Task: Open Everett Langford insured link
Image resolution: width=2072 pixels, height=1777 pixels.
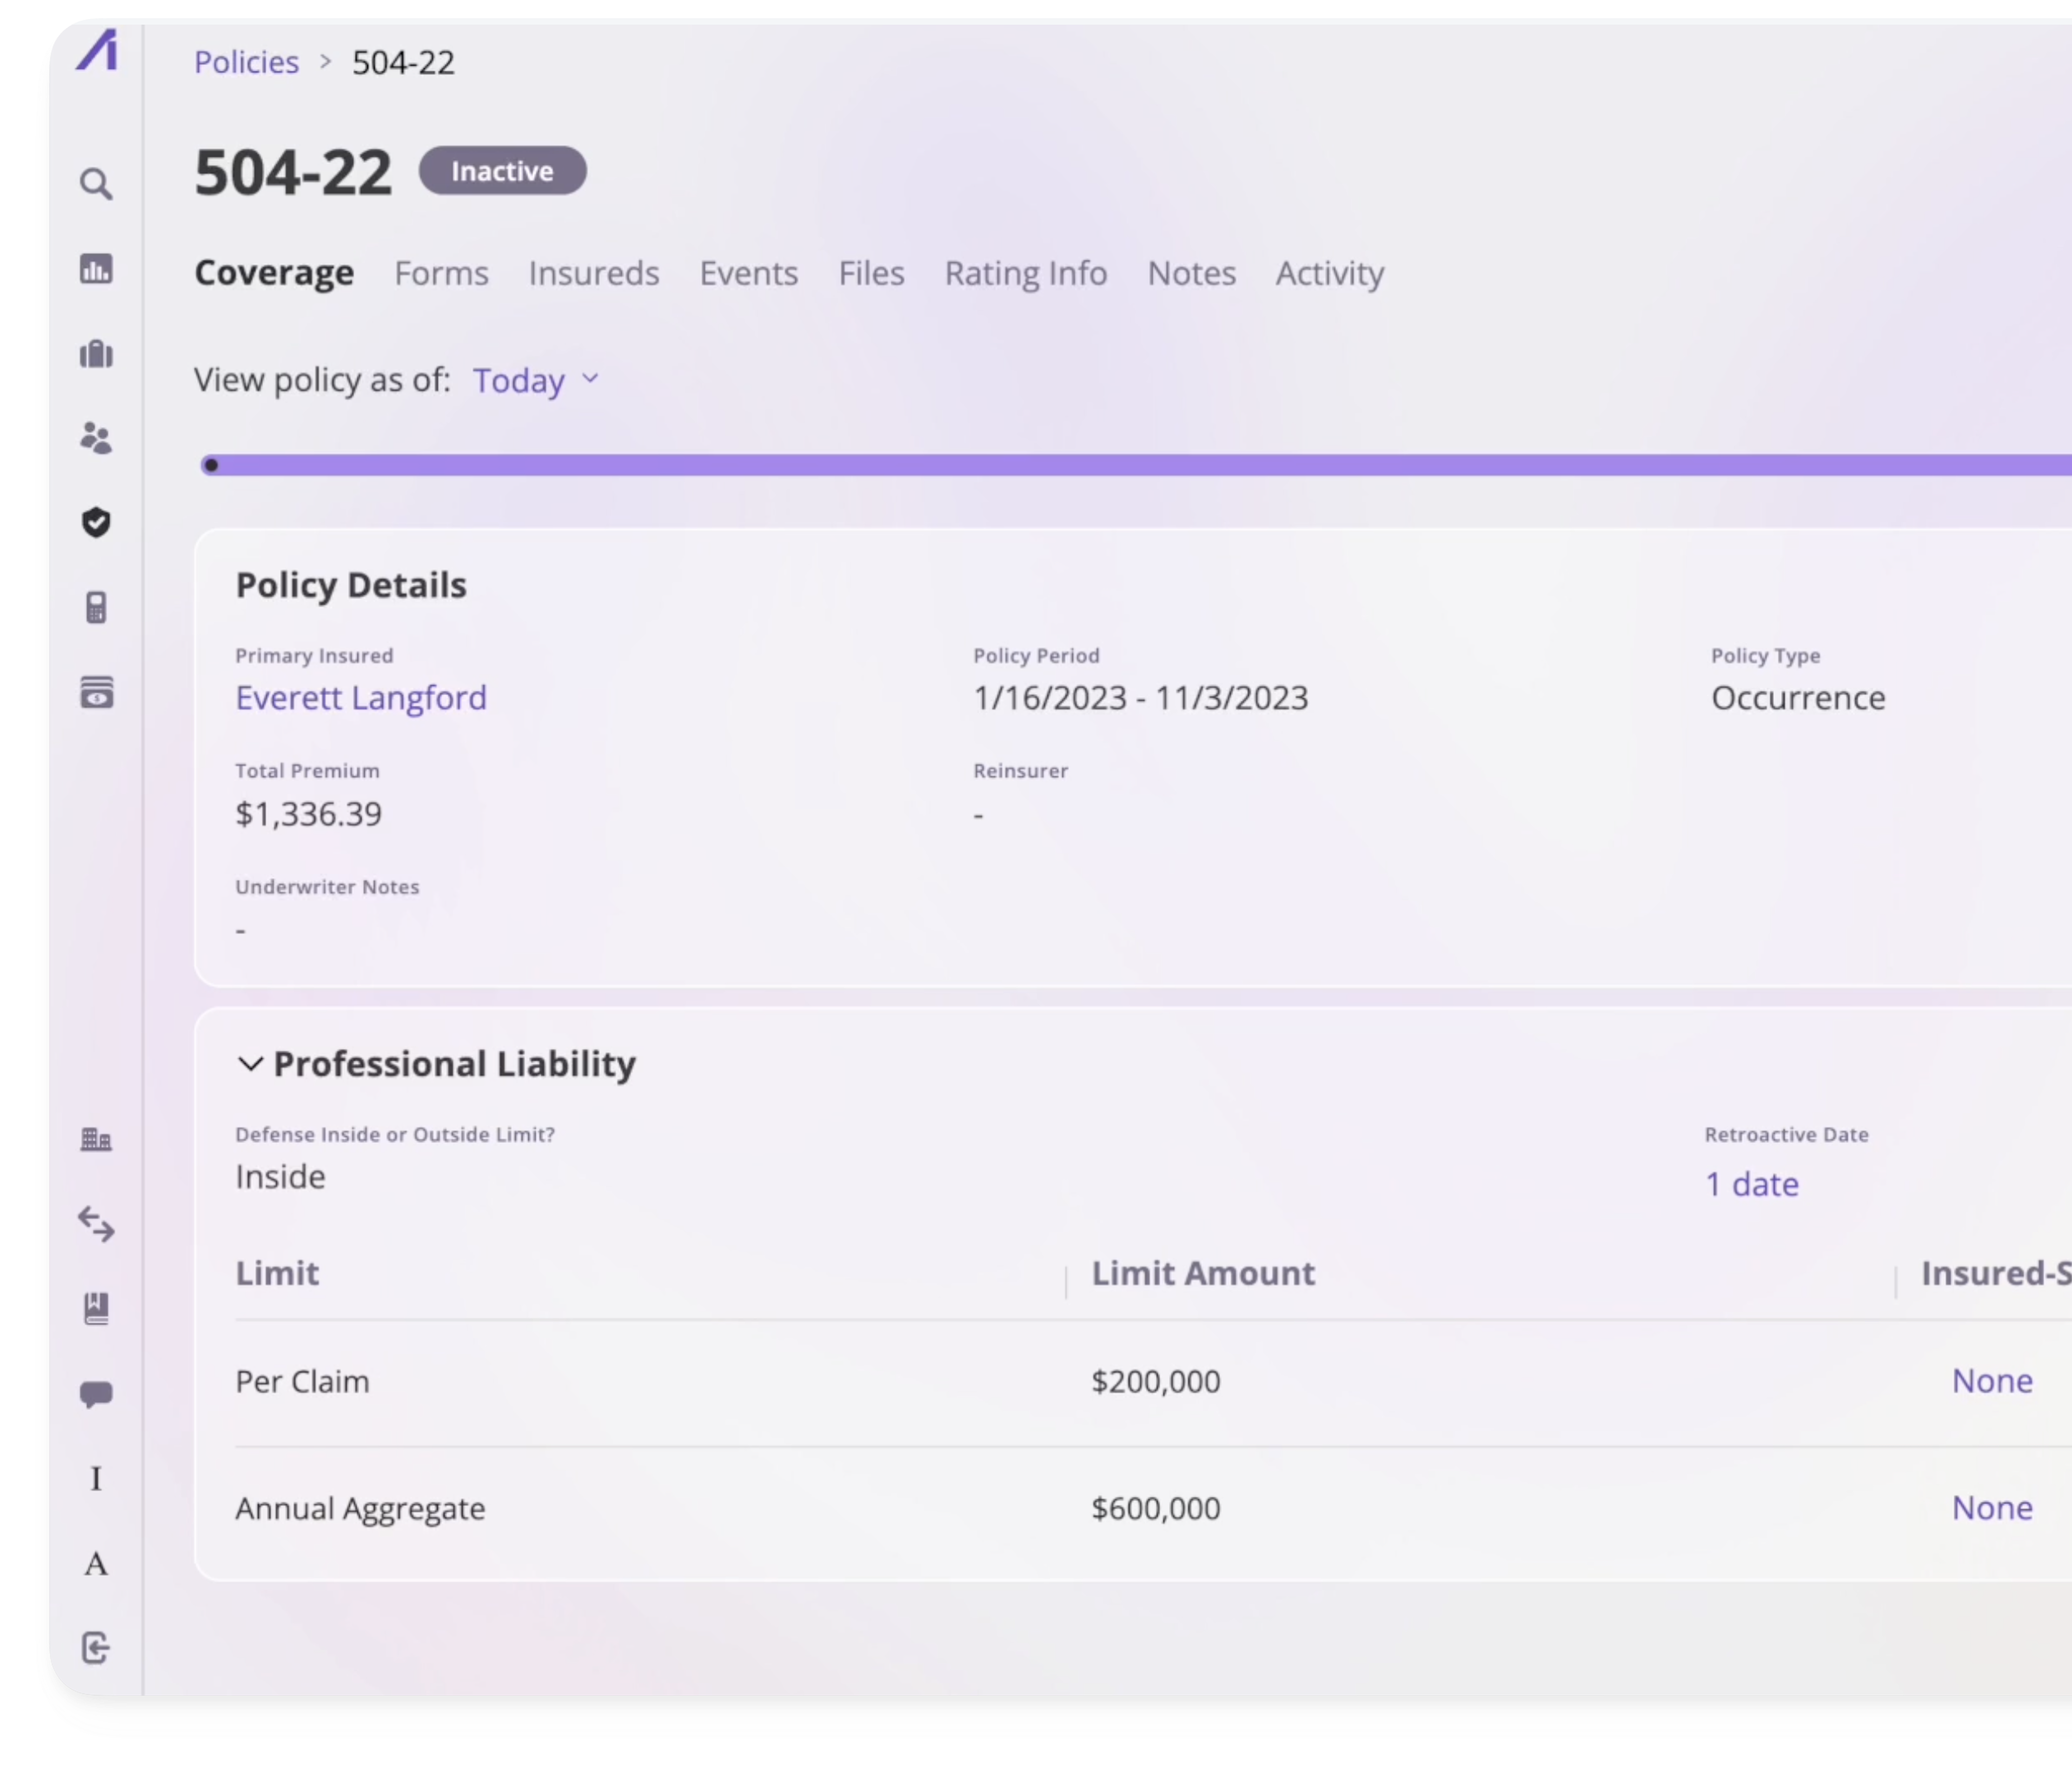Action: point(361,697)
